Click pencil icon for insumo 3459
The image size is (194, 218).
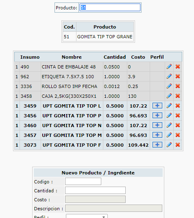tap(169, 106)
